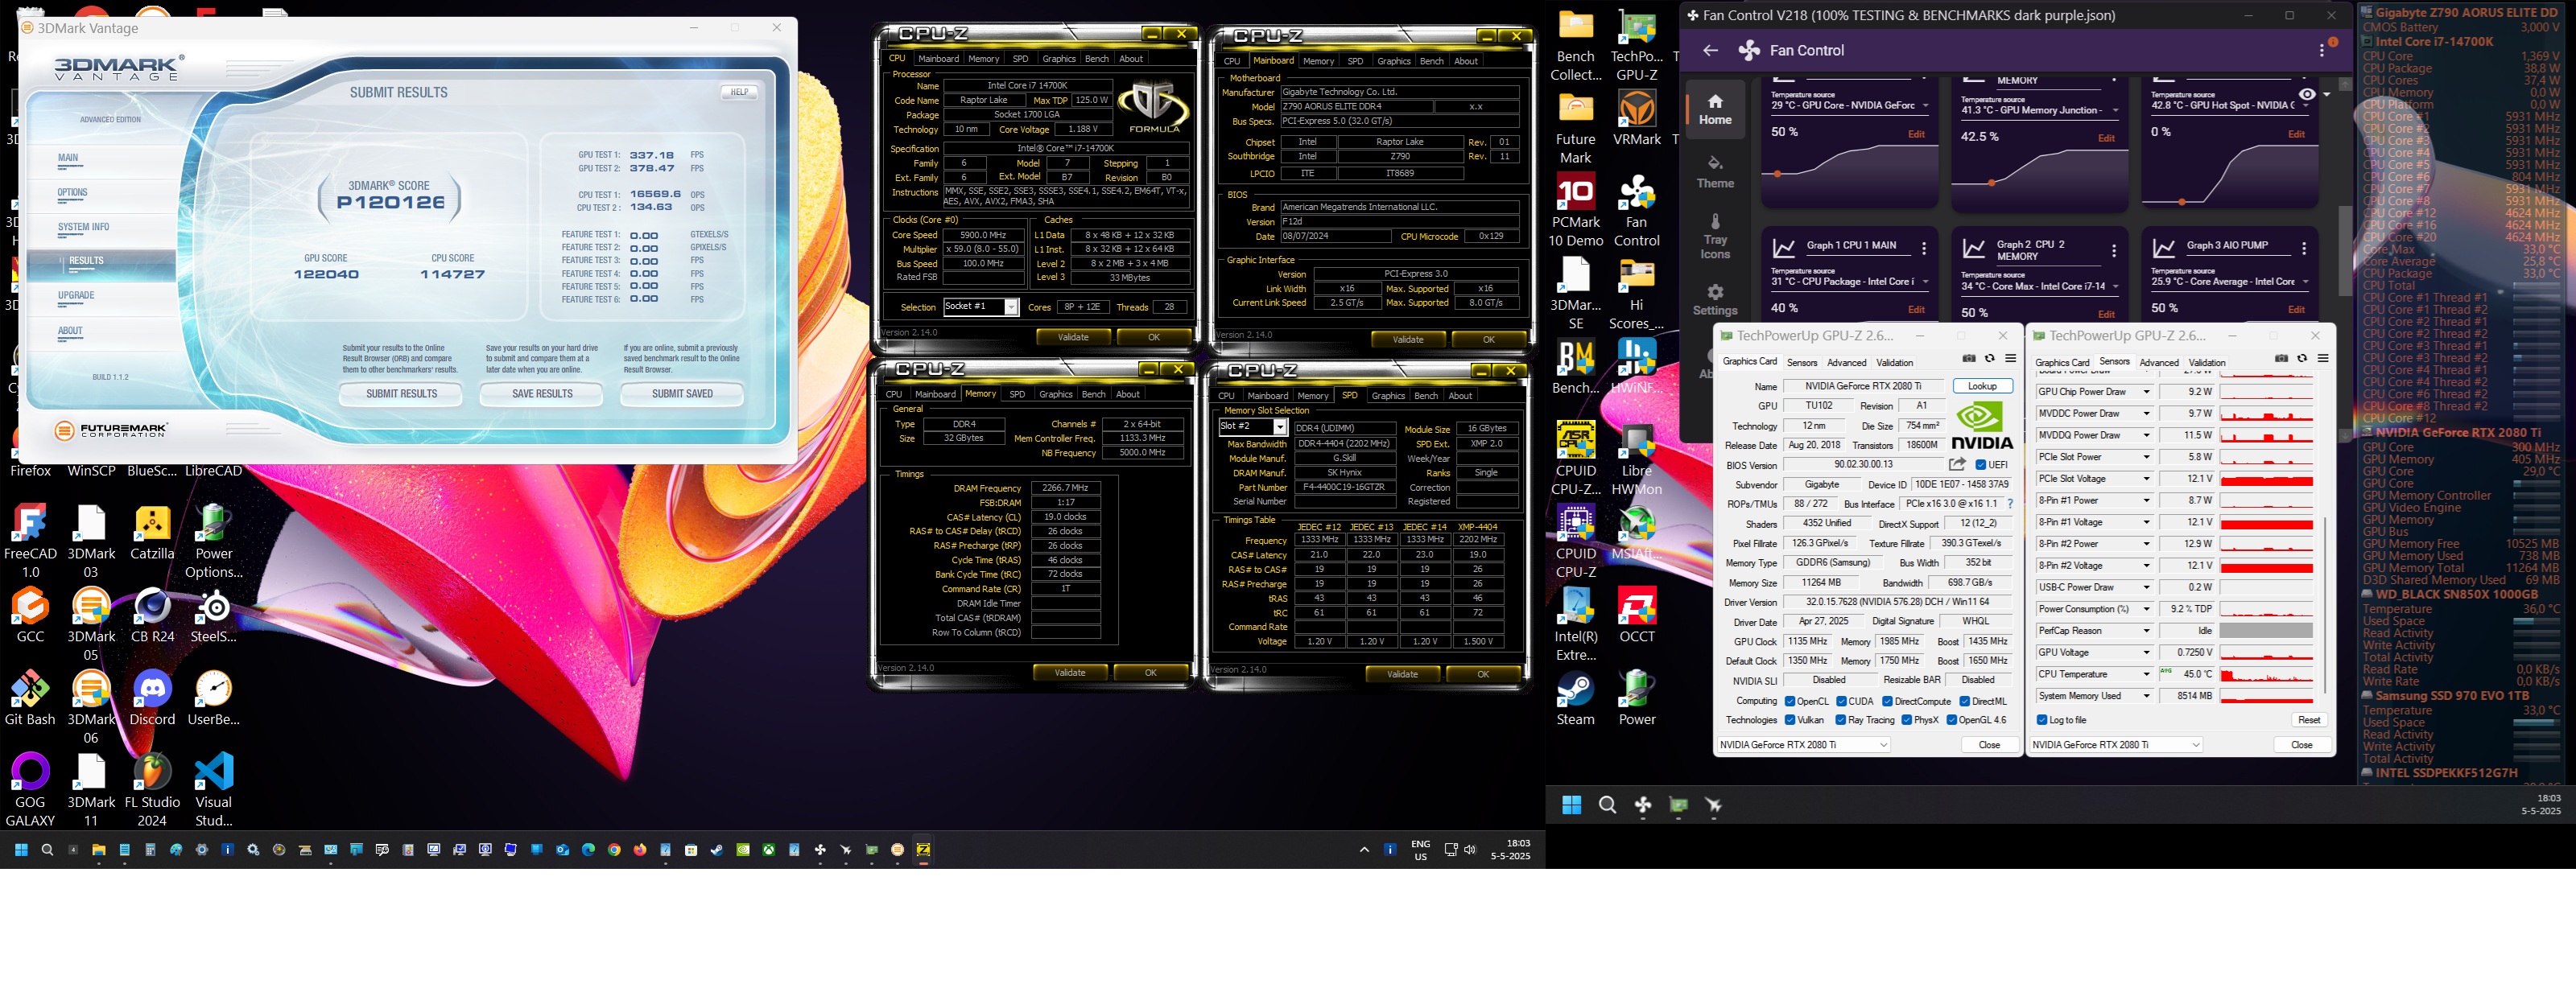The image size is (2576, 992).
Task: Click the back arrow in Fan Control
Action: tap(1710, 50)
